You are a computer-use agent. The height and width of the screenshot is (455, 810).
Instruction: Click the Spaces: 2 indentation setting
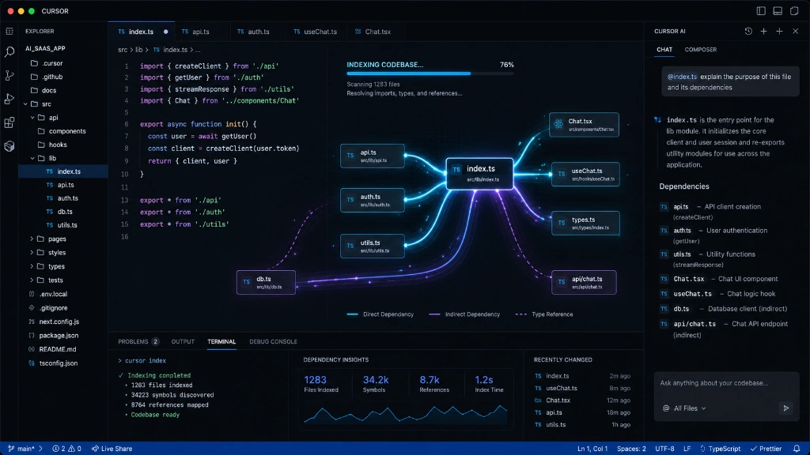pos(631,449)
